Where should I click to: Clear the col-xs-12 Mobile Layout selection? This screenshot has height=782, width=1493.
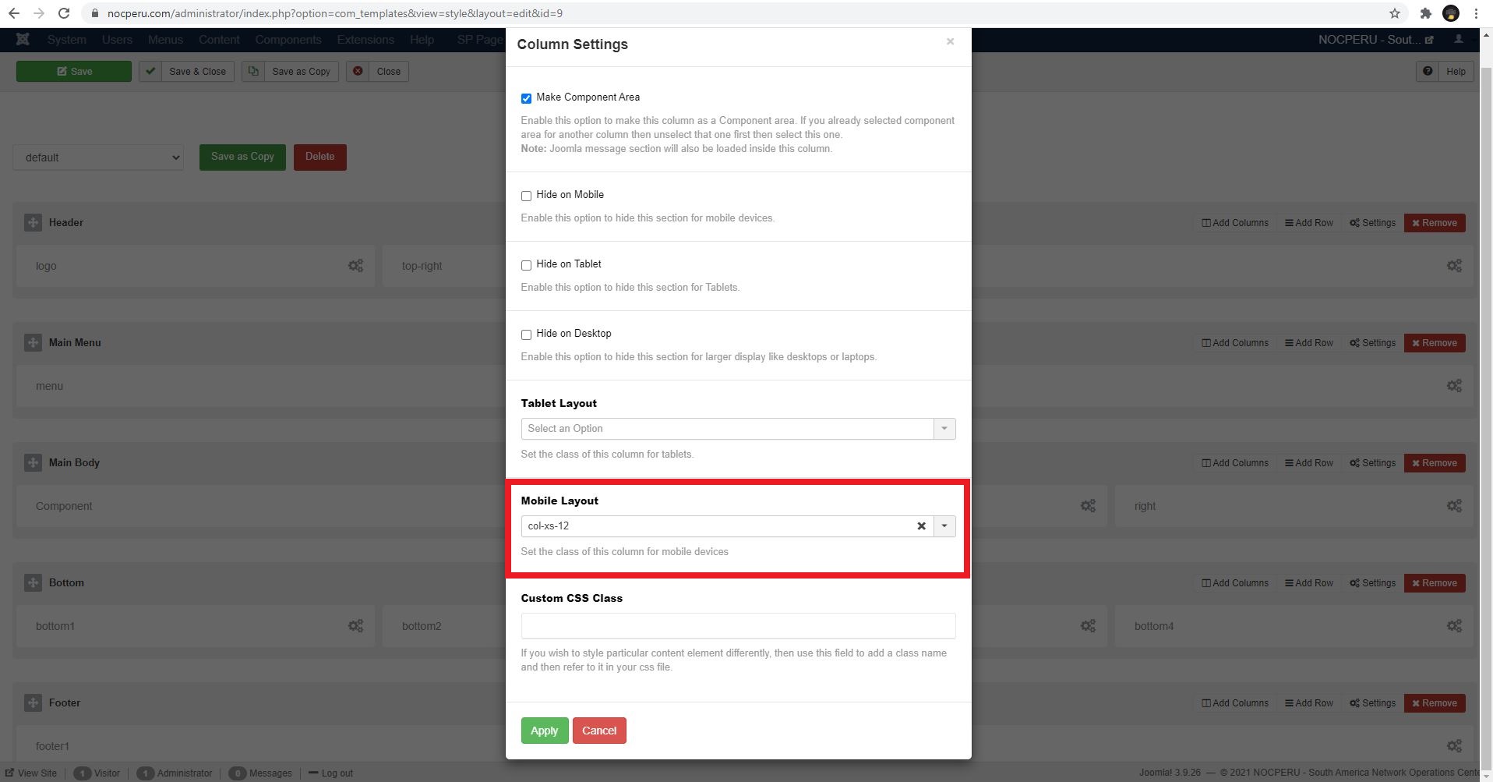pyautogui.click(x=921, y=526)
